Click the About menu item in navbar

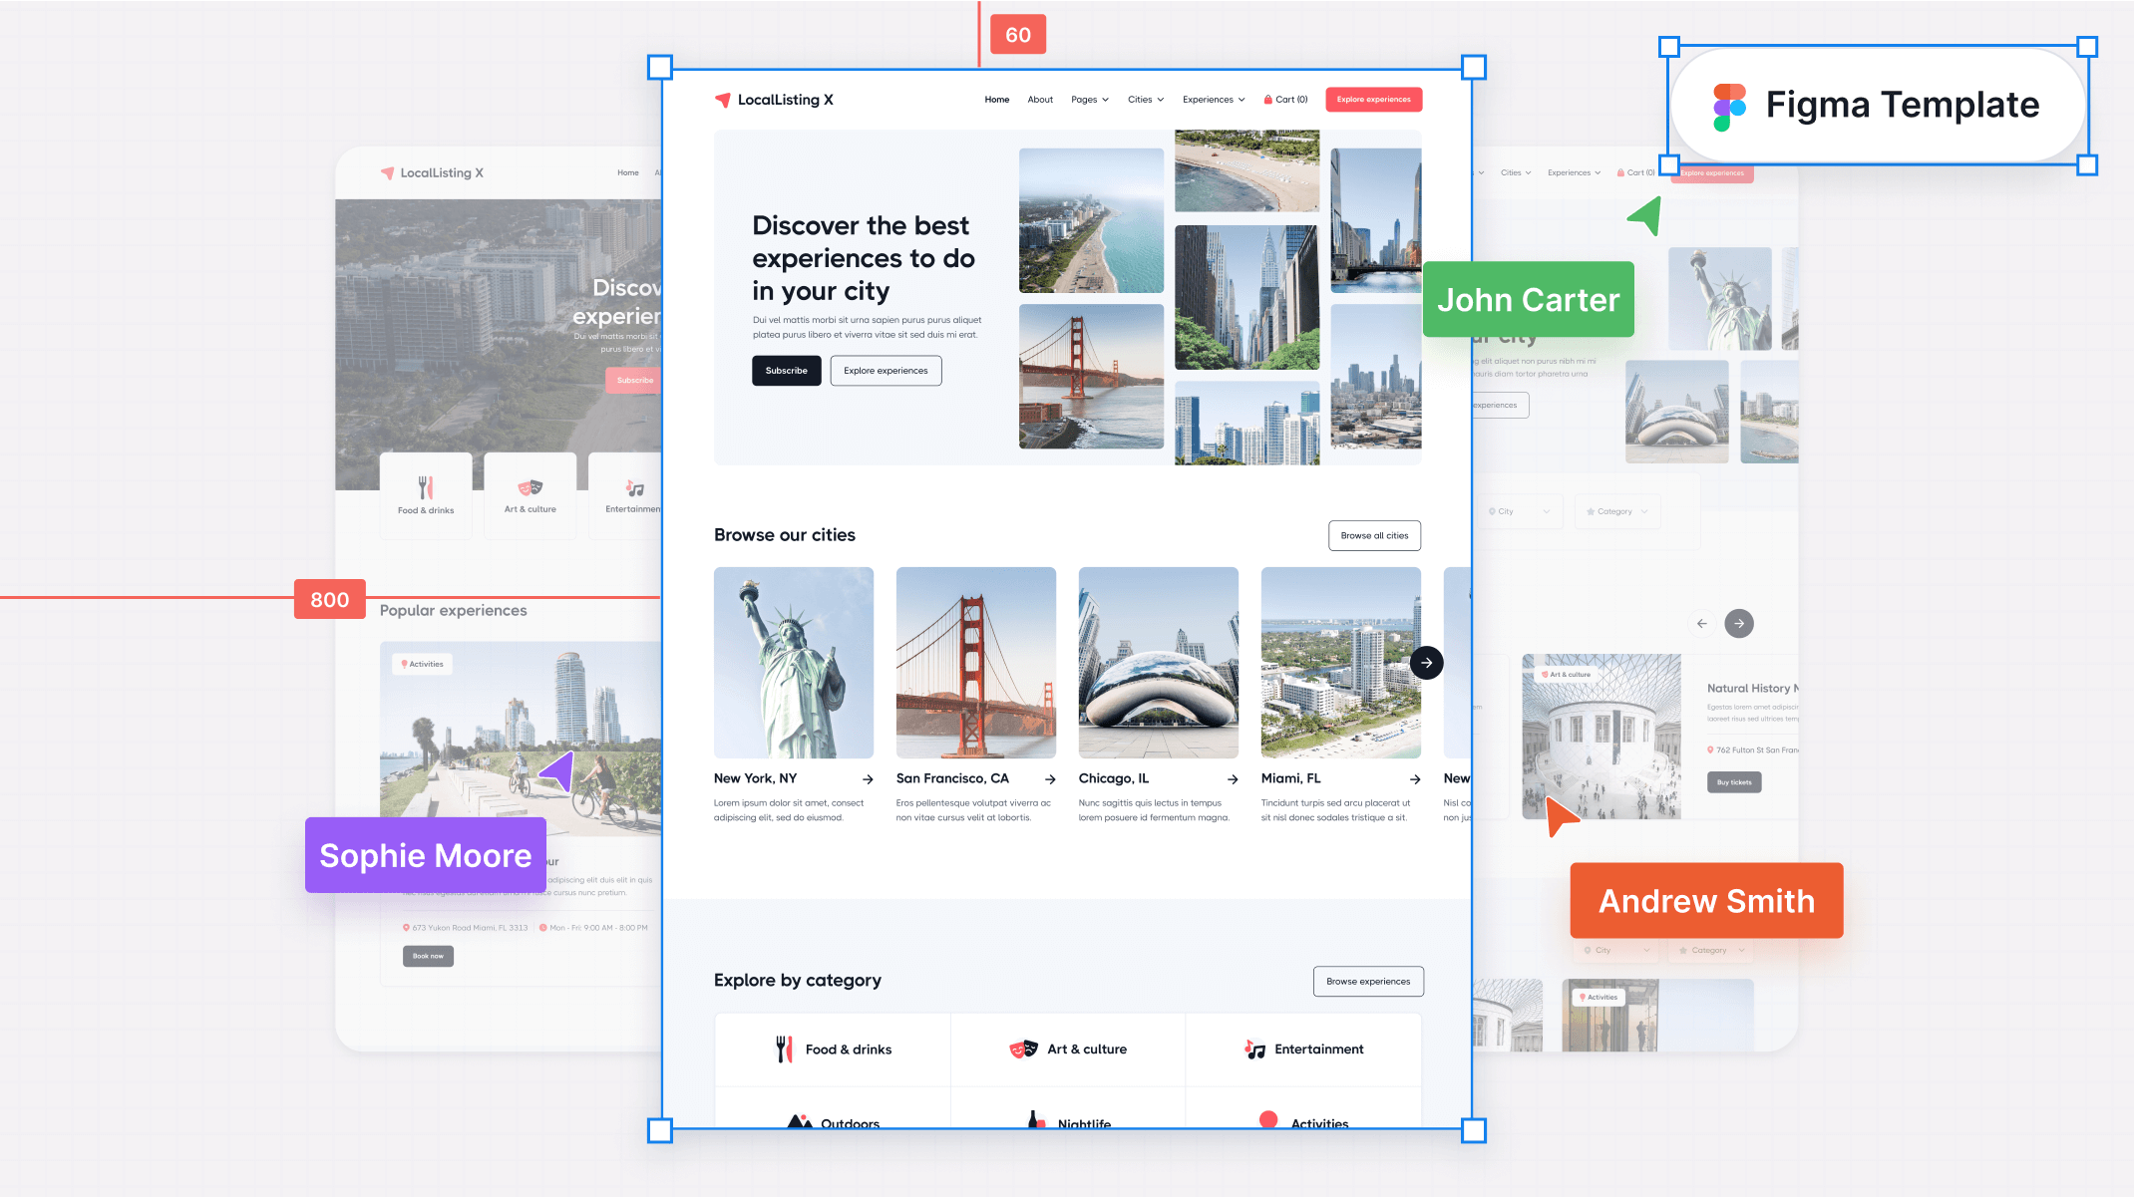[x=1041, y=100]
